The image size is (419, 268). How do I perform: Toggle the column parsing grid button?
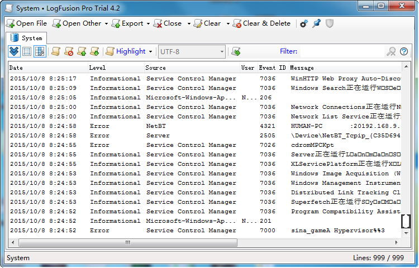40,51
